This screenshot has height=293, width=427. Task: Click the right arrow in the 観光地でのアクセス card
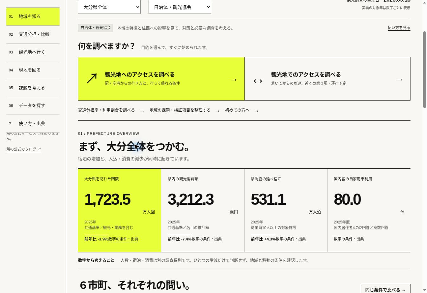coord(399,80)
